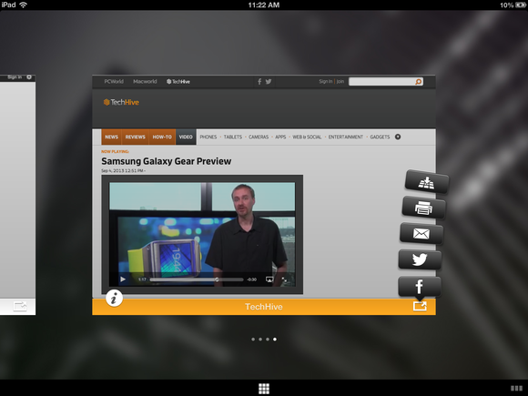The height and width of the screenshot is (396, 528).
Task: Click the TechHive logo
Action: point(121,102)
